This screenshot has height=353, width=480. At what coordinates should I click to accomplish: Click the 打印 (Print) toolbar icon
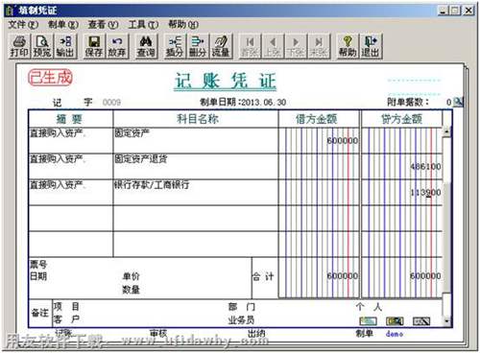19,46
